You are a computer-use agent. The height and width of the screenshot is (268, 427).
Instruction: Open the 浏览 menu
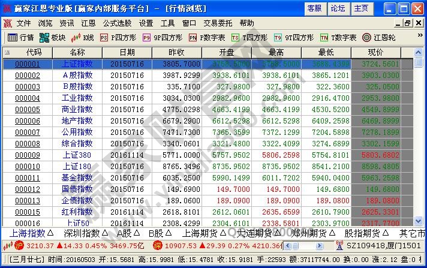pos(45,23)
